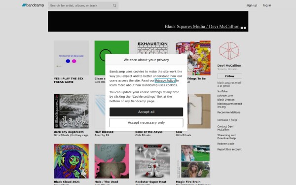296x185 pixels.
Task: Click the Babe of the Abyss title
Action: click(149, 132)
